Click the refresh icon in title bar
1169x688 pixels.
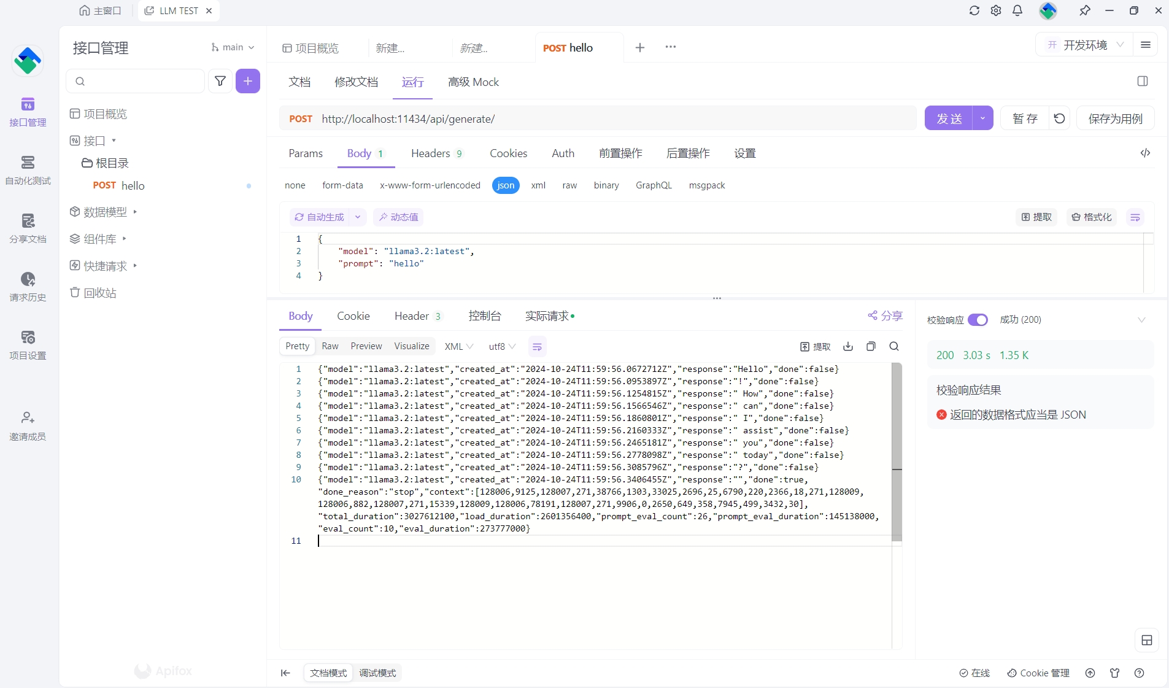[974, 10]
